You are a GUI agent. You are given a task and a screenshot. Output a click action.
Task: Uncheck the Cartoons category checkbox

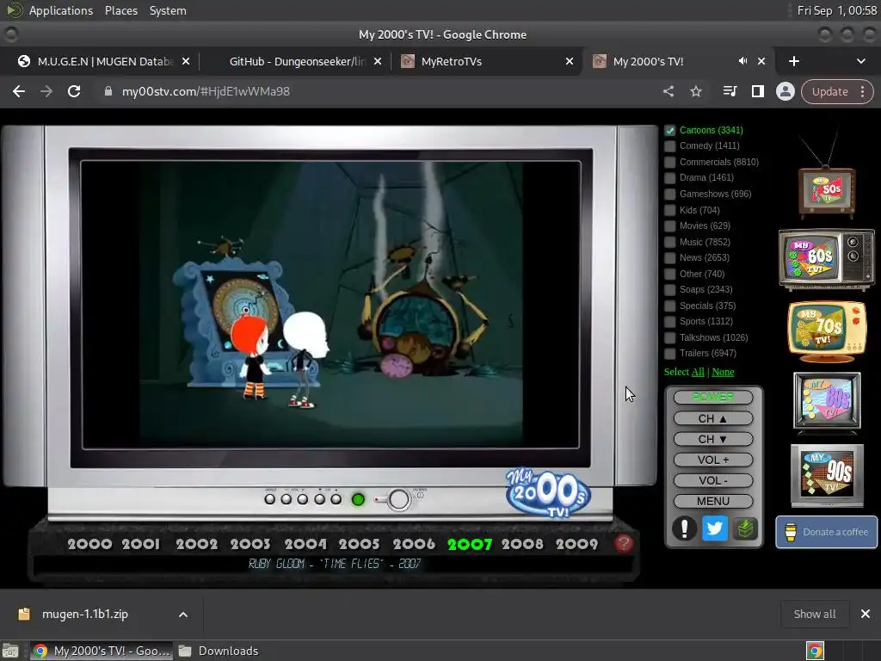point(669,131)
